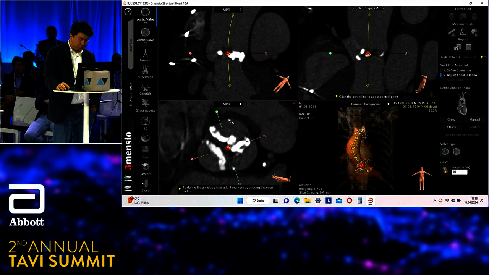Capture a screenshot for the report
The height and width of the screenshot is (275, 489).
tap(457, 47)
